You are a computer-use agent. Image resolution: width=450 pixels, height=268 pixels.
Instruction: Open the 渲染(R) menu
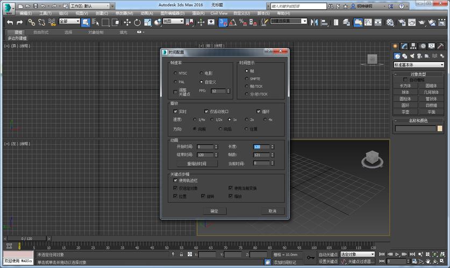click(198, 13)
